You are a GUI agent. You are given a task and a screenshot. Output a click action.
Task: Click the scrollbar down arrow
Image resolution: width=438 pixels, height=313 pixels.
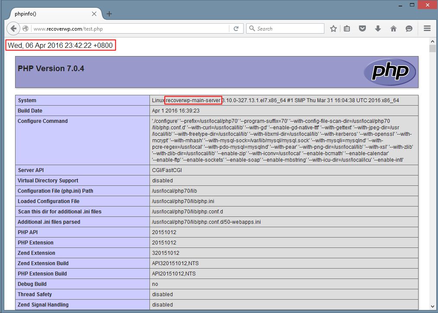pos(432,307)
